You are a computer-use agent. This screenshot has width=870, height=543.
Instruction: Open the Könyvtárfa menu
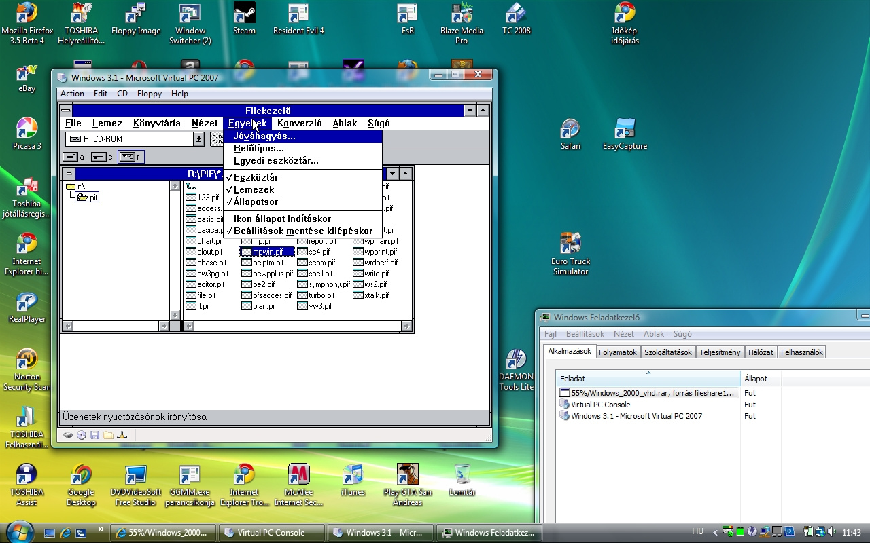click(x=157, y=124)
